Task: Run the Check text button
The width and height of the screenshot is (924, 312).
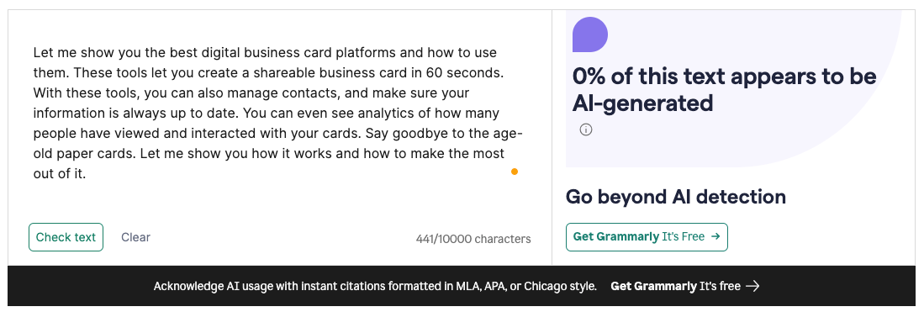Action: tap(66, 237)
